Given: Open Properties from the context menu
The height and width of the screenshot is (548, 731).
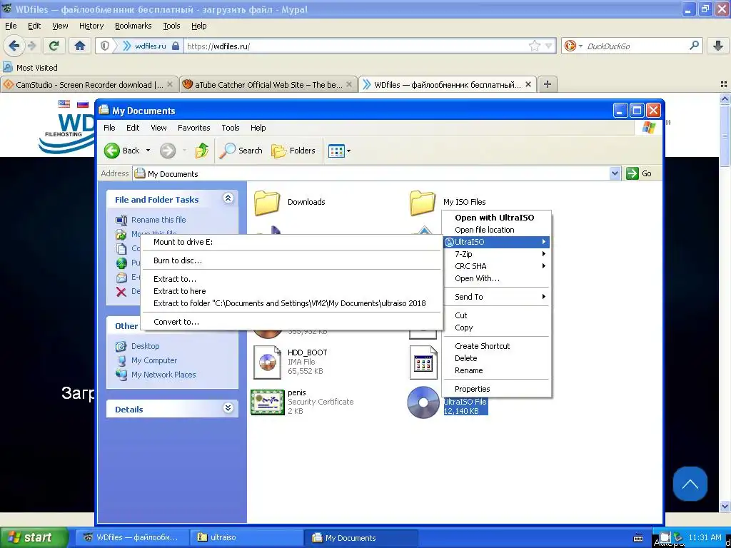Looking at the screenshot, I should point(496,389).
